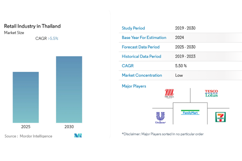This screenshot has width=242, height=161.
Task: Click the Mordor Intelligence logo icon
Action: [78, 136]
